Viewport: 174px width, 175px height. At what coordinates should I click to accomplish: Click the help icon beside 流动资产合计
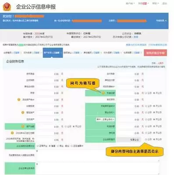[19, 100]
